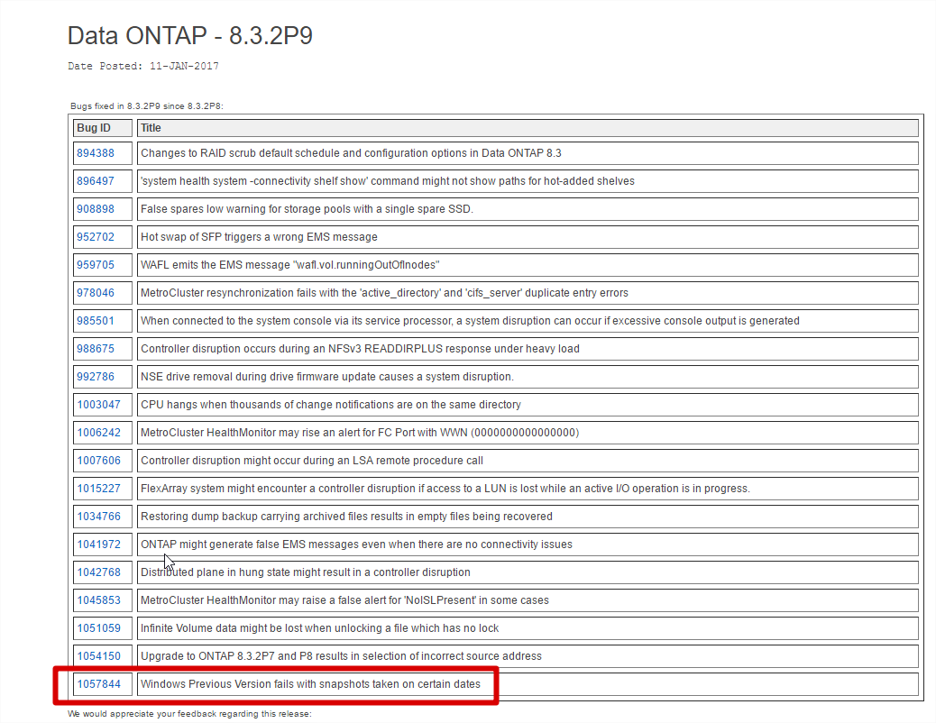Select 'False spares low warning' title
936x723 pixels.
coord(307,209)
